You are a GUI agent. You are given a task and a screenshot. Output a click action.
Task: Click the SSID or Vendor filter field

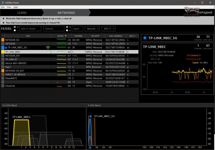coord(30,29)
